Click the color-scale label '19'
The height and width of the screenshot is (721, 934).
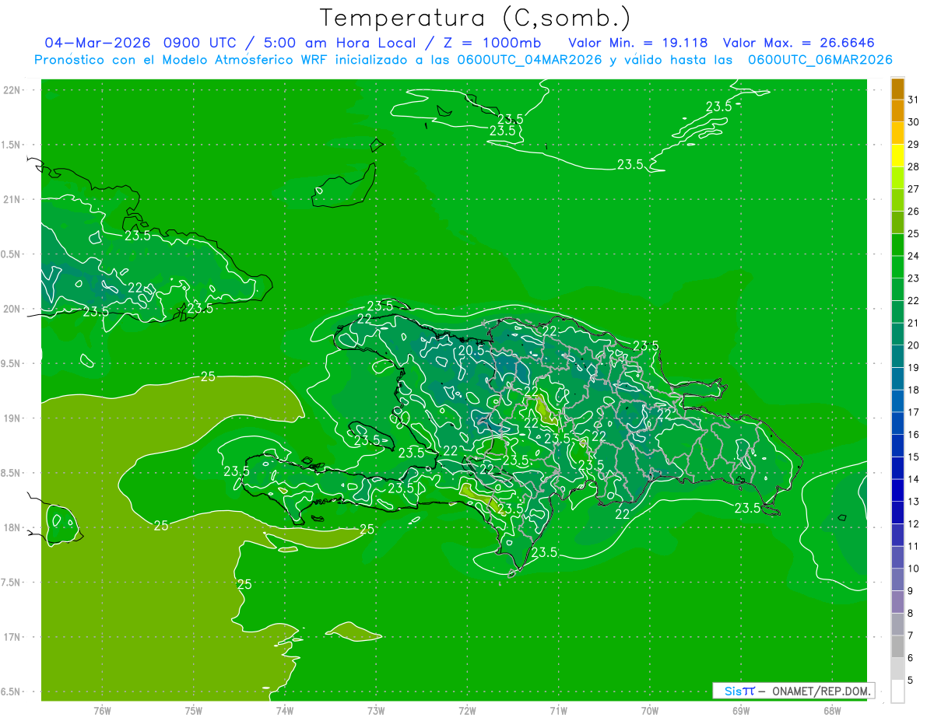click(x=914, y=368)
